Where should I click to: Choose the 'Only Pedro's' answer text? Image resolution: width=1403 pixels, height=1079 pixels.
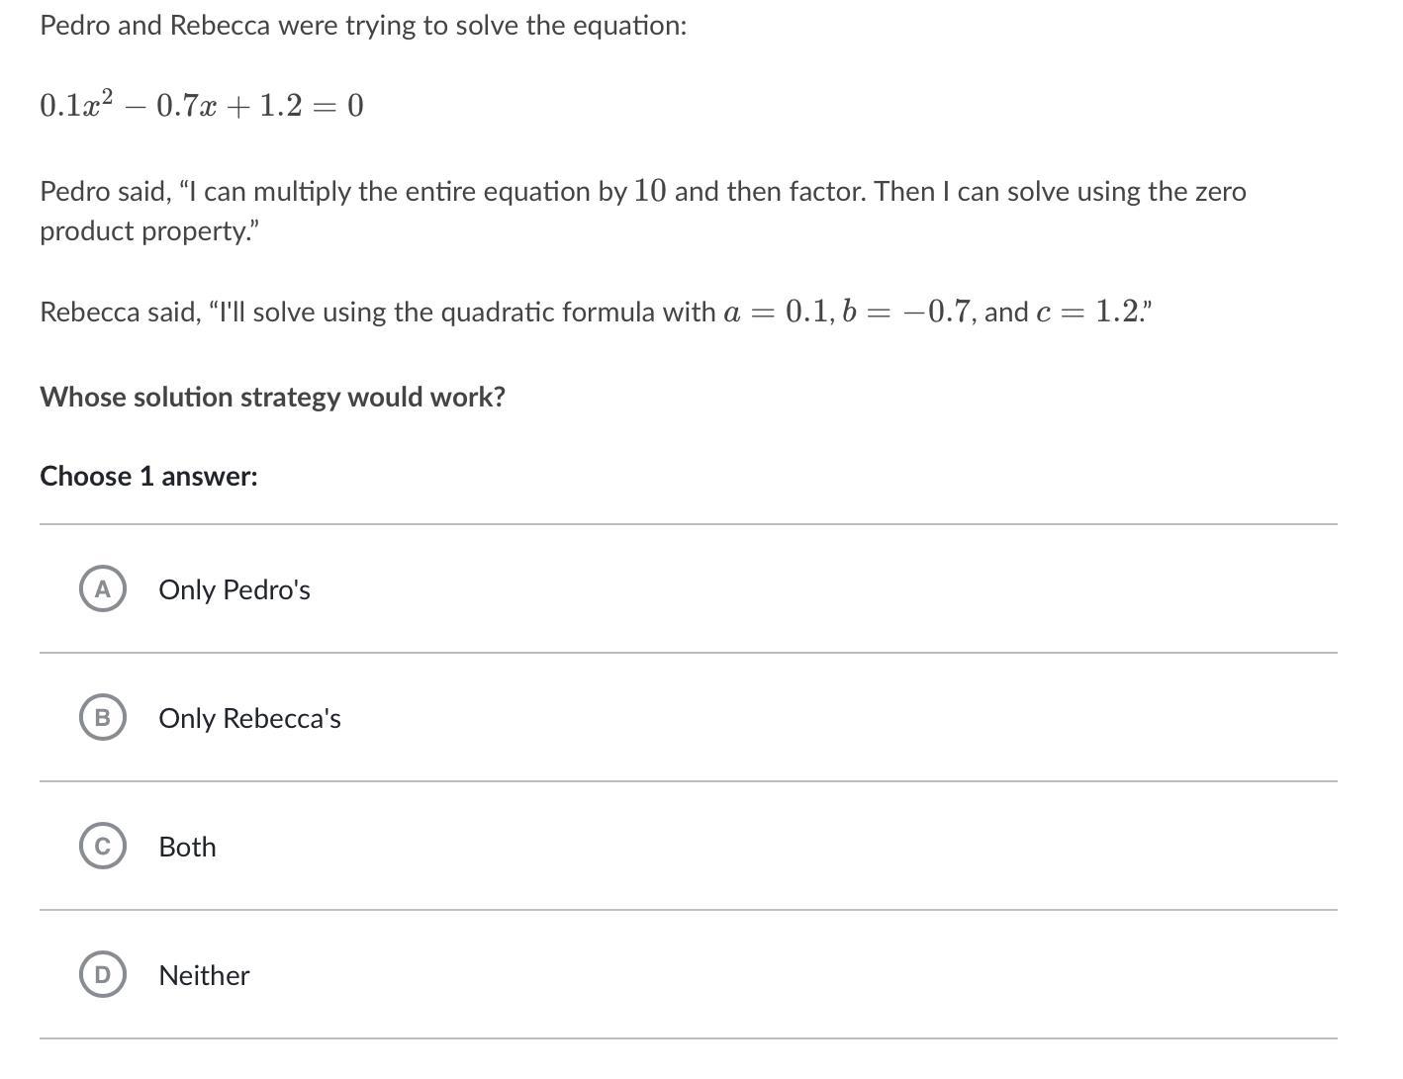234,589
